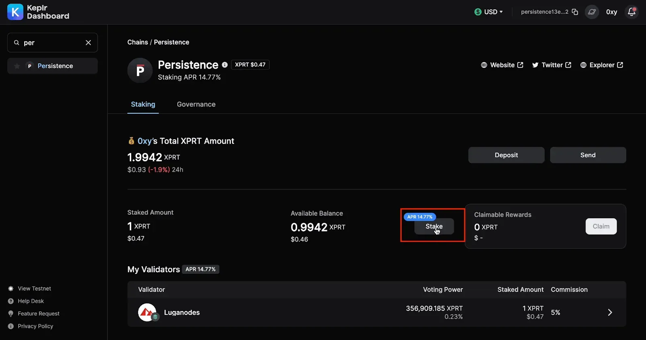This screenshot has width=646, height=340.
Task: Open the notifications bell
Action: coord(632,12)
